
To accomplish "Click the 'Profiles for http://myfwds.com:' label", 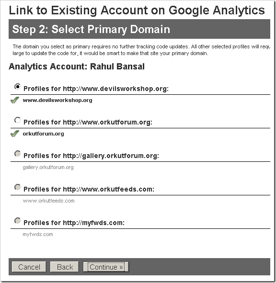I will [x=74, y=223].
